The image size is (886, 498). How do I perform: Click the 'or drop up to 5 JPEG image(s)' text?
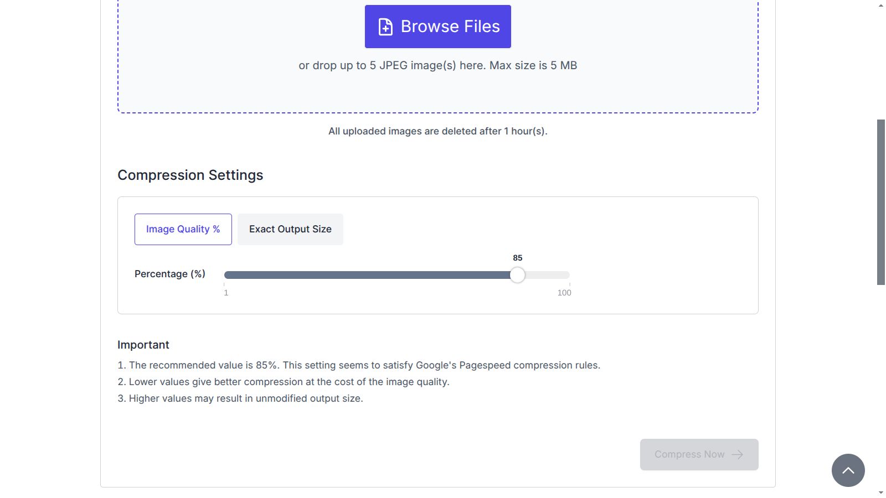point(437,65)
